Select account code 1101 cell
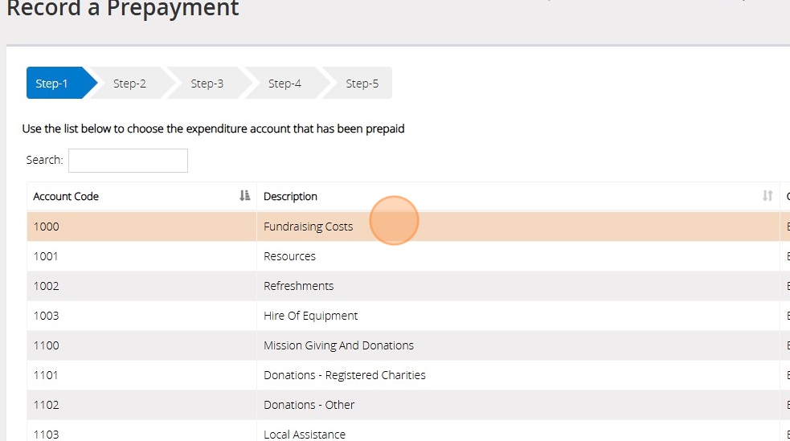 point(141,375)
